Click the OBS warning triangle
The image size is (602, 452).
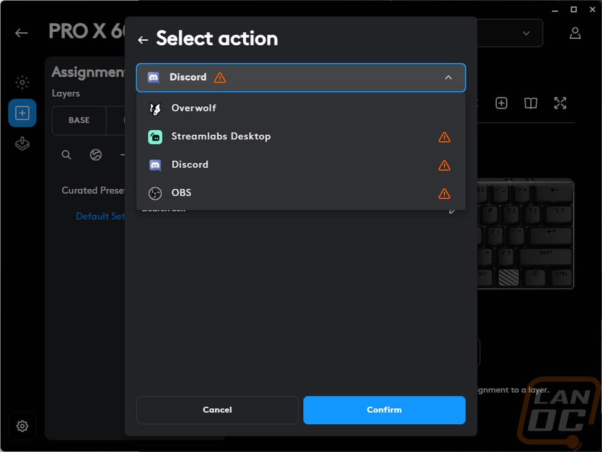[x=444, y=193]
